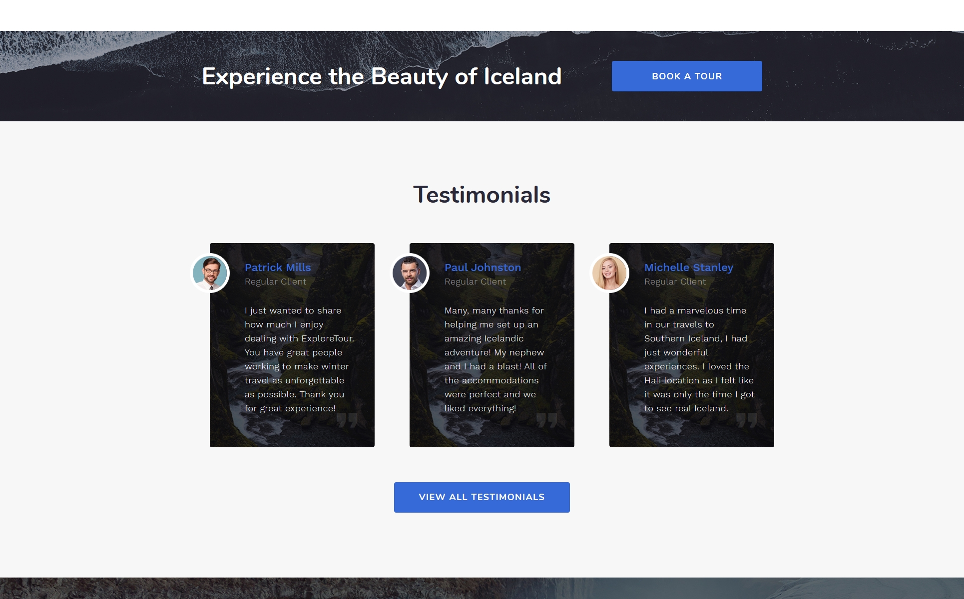Select Patrick Mills name link
This screenshot has width=964, height=599.
tap(278, 268)
